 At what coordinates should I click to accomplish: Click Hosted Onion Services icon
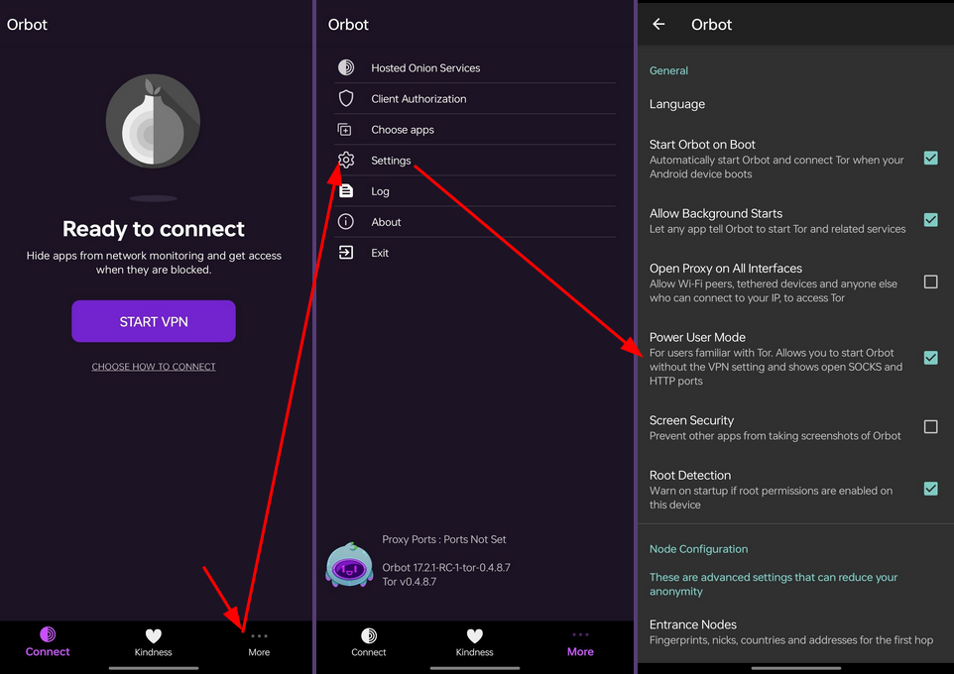(346, 67)
